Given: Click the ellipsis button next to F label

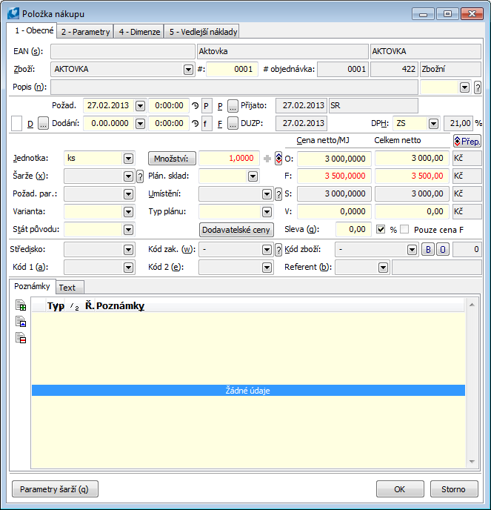Looking at the screenshot, I should tap(233, 123).
